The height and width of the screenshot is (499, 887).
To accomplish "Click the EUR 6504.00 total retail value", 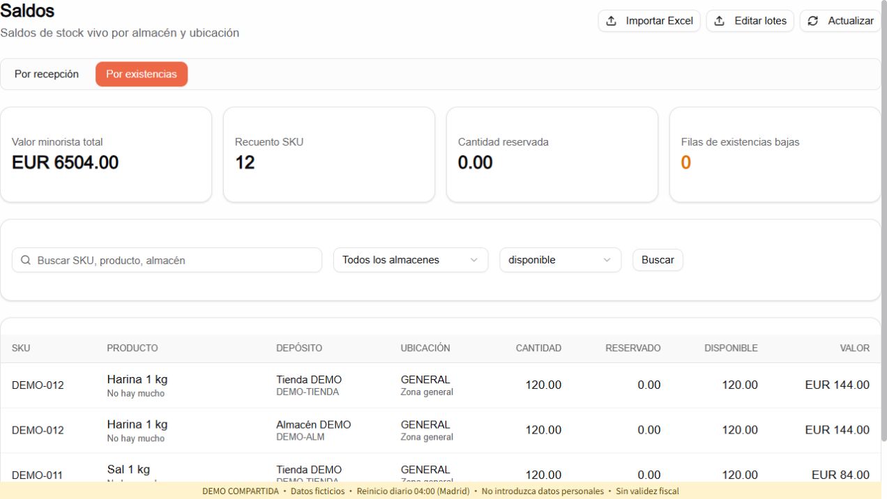I will click(x=66, y=162).
